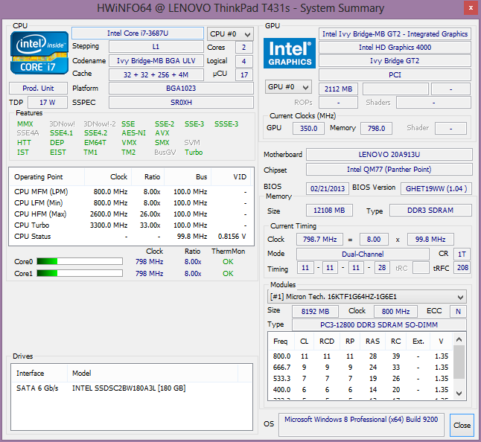481x442 pixels.
Task: Click the LENOVO 20A913U motherboard field
Action: pyautogui.click(x=389, y=155)
